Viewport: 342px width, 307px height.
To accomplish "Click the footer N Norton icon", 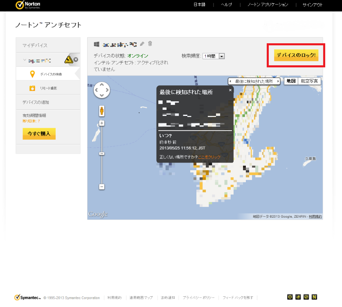I will pos(314,297).
